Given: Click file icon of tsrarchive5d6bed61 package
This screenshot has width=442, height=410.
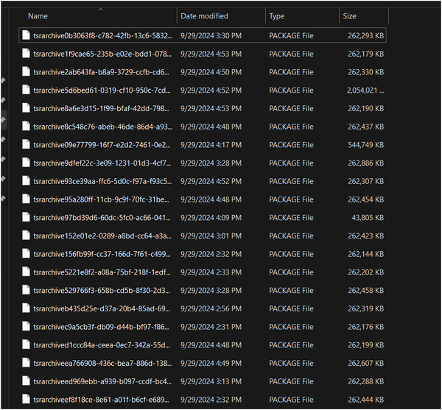Looking at the screenshot, I should click(26, 90).
